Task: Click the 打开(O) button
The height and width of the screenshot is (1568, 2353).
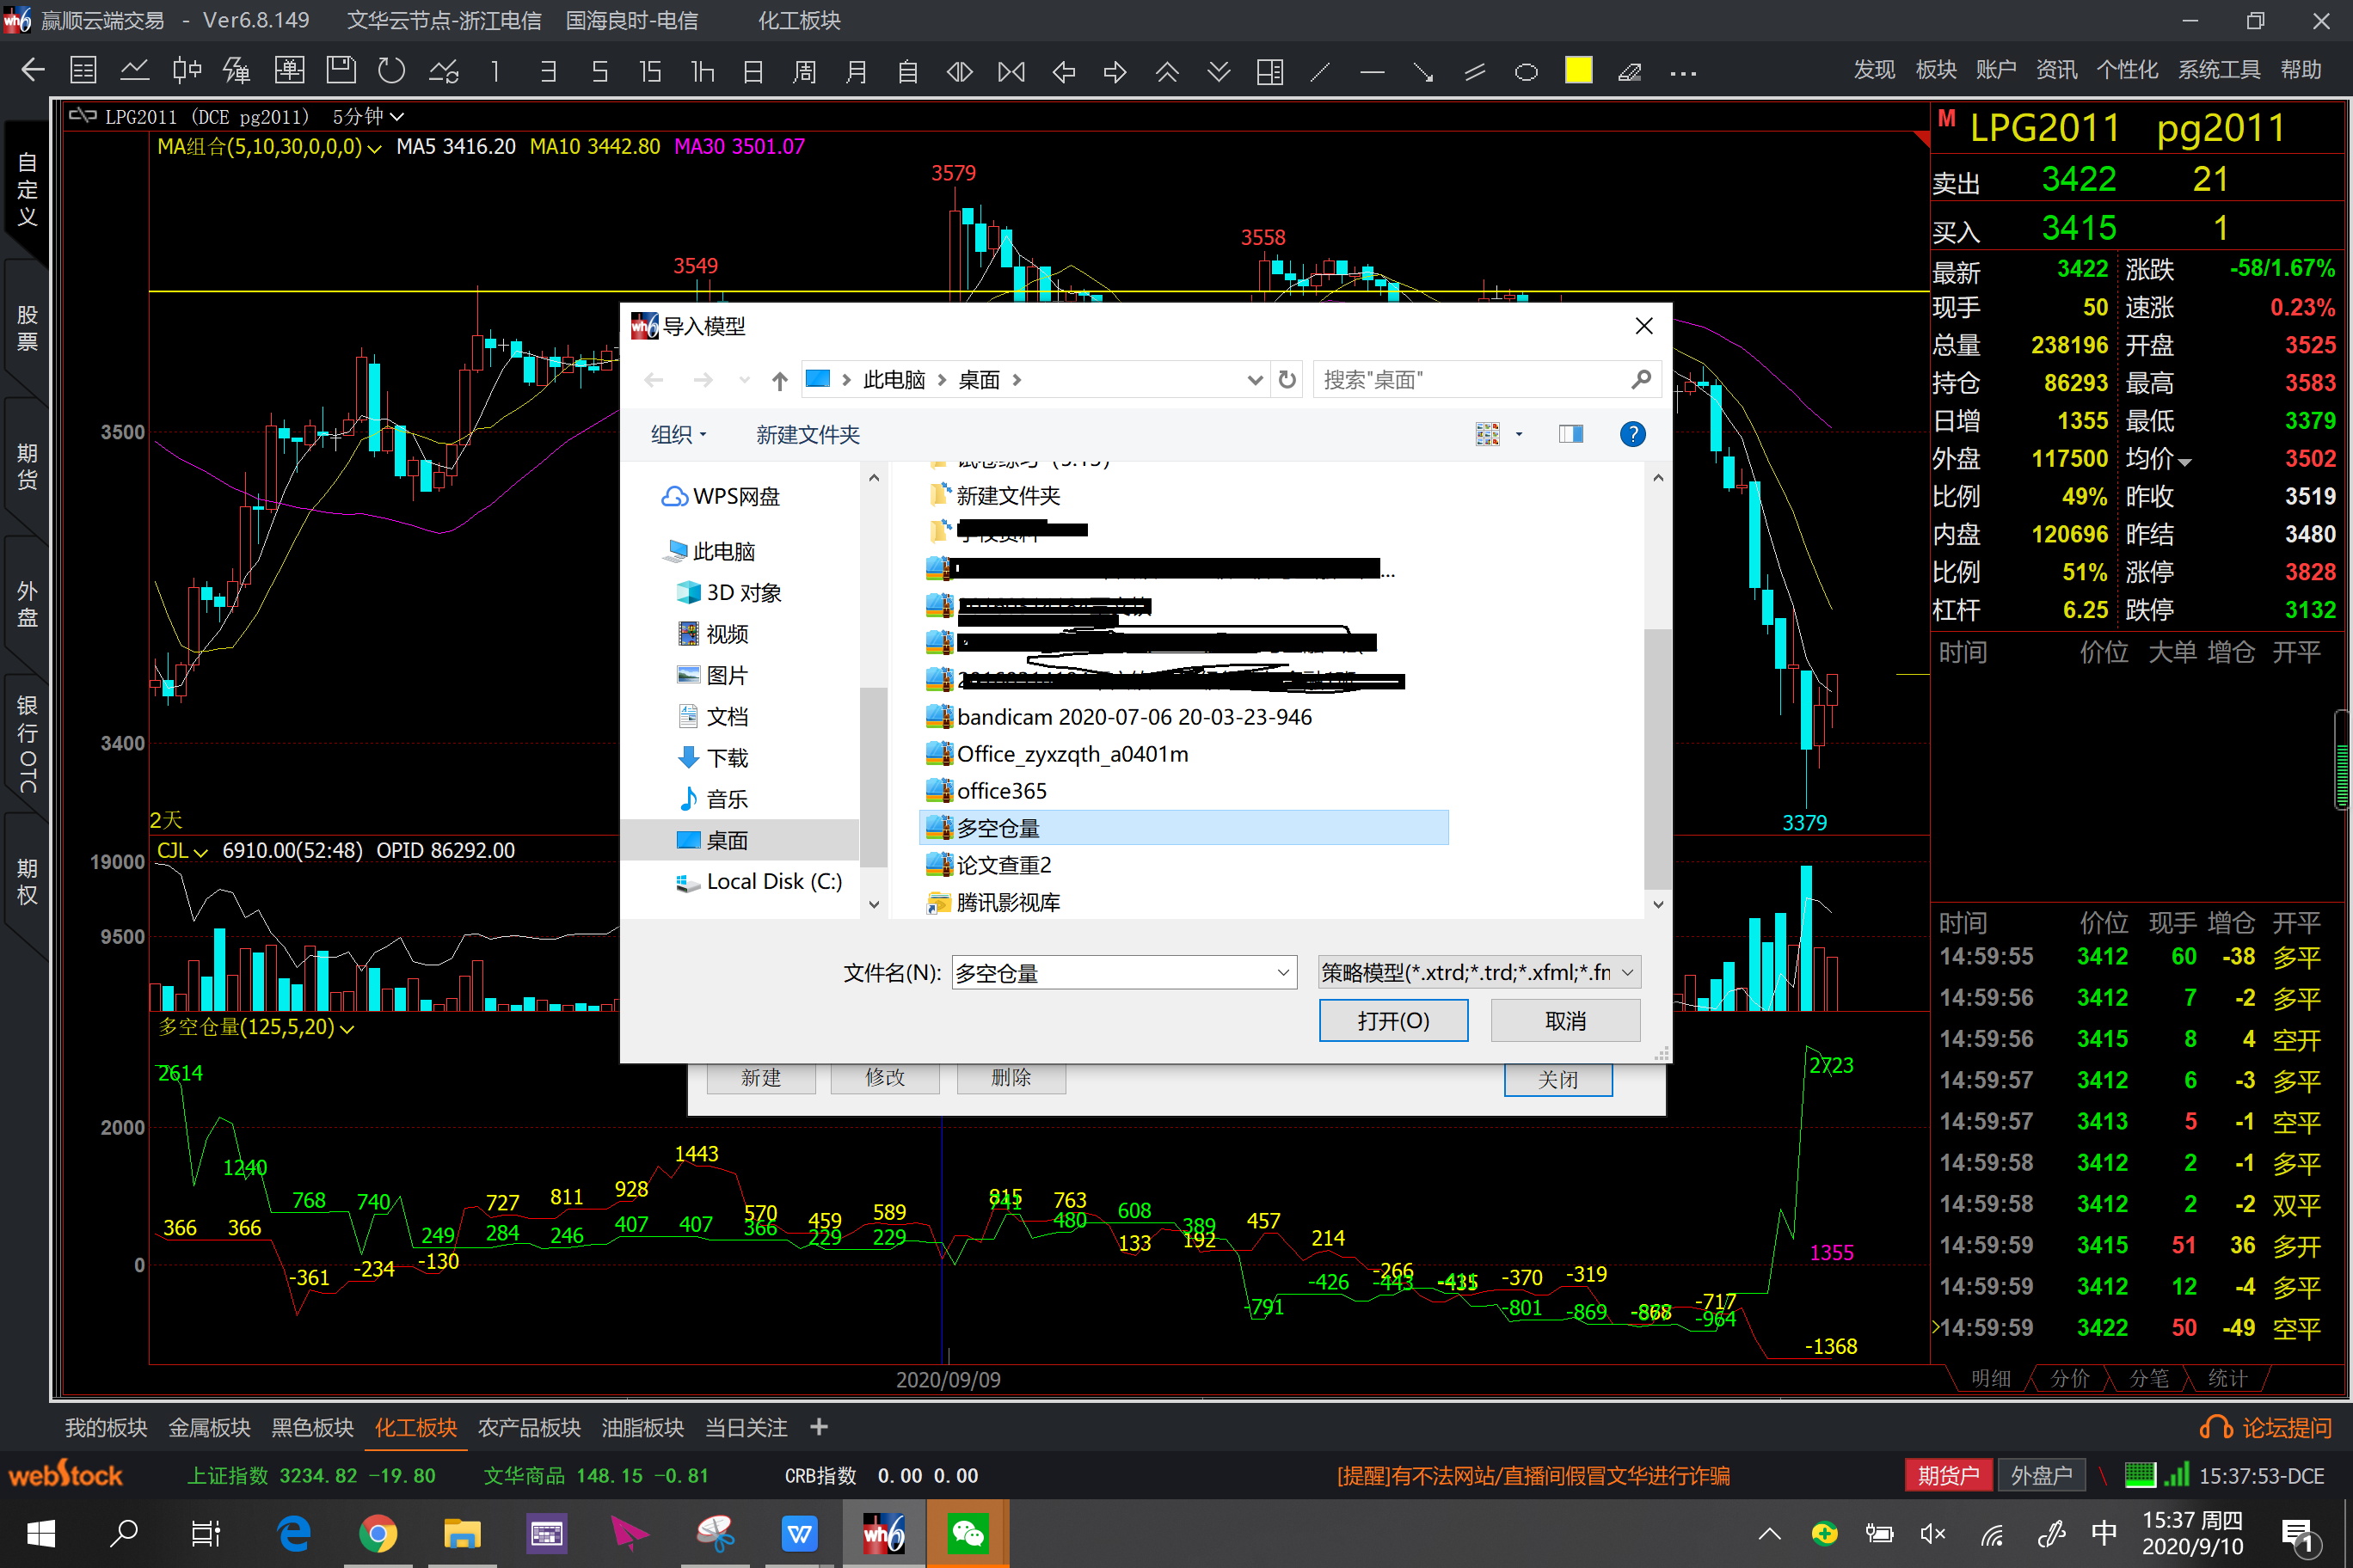Action: pyautogui.click(x=1393, y=1020)
